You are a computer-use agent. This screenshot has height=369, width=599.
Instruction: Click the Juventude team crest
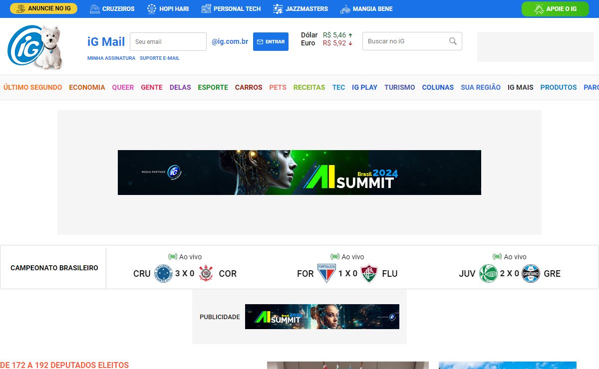(x=488, y=273)
